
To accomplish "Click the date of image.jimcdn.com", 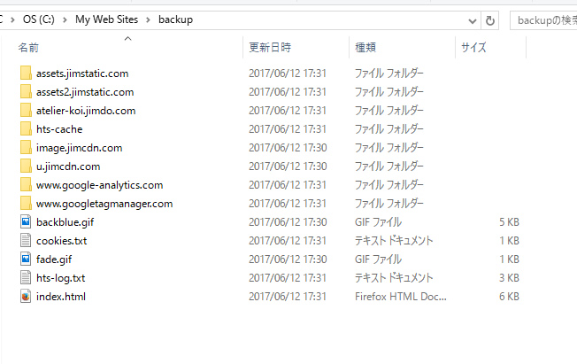I will [288, 148].
